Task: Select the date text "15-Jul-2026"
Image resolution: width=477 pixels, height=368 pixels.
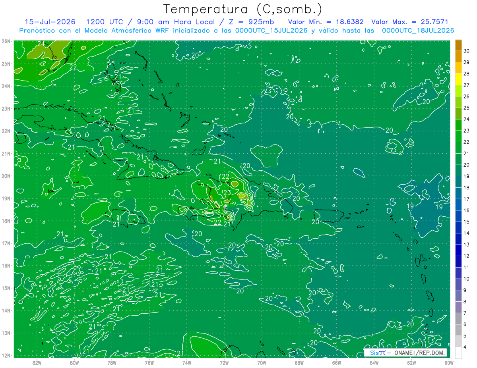Action: coord(50,22)
